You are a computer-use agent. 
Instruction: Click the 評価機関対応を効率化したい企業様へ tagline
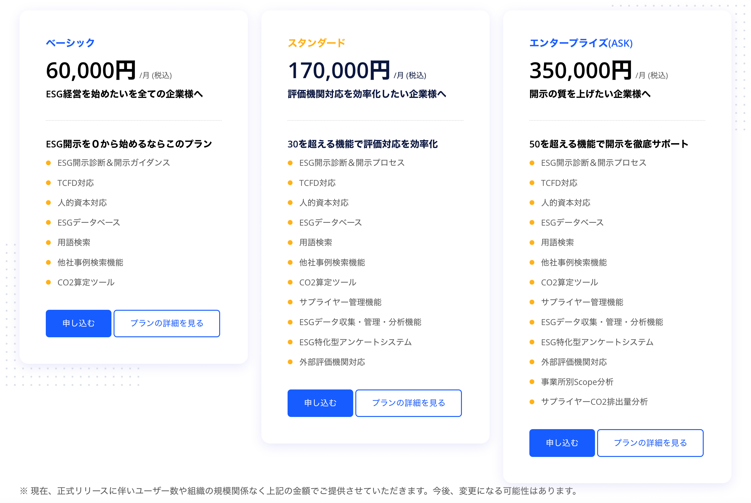[367, 94]
